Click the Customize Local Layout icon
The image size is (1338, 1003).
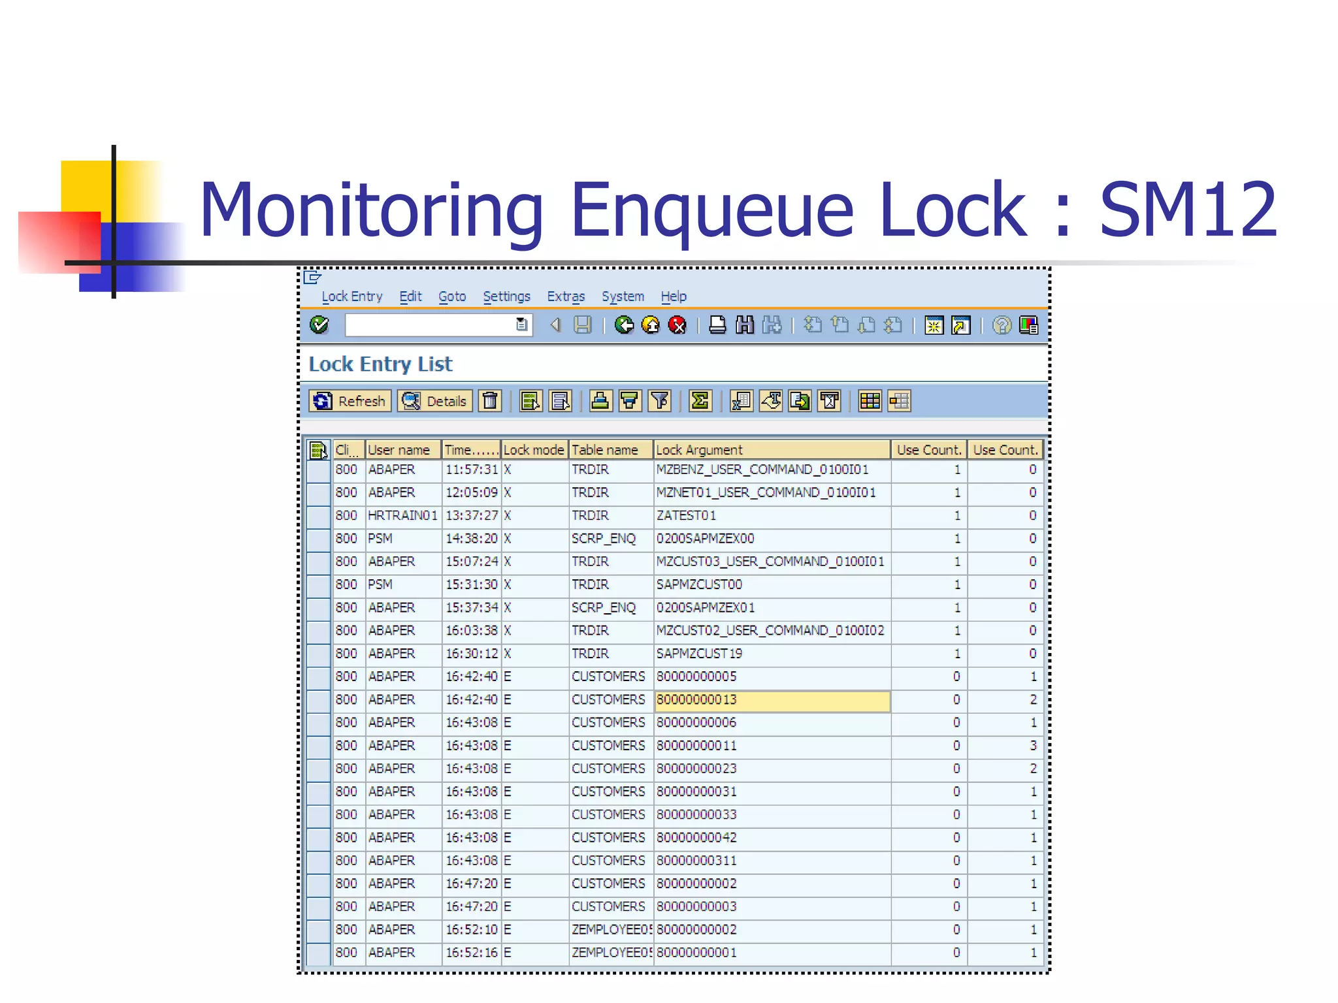(1029, 325)
